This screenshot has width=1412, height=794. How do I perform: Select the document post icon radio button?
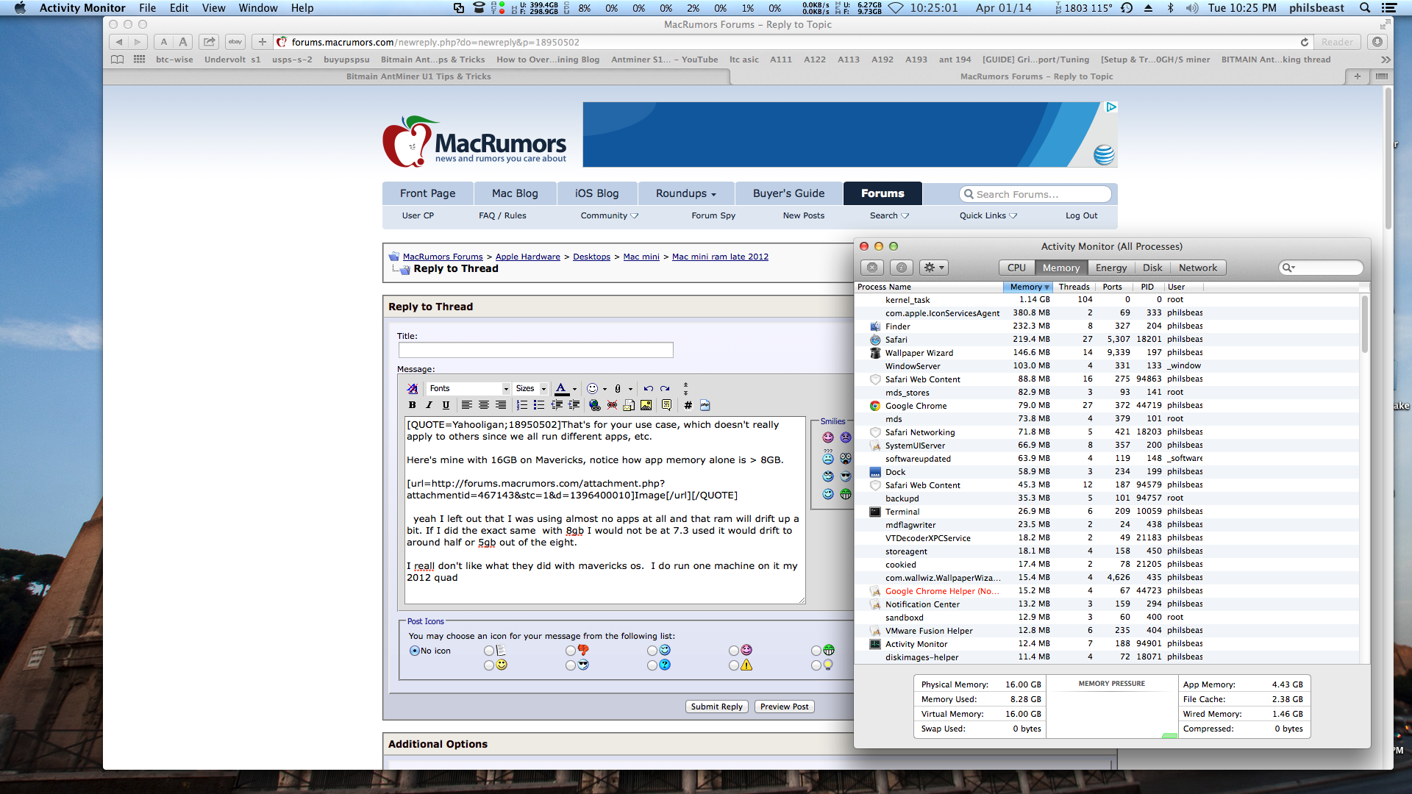point(489,651)
